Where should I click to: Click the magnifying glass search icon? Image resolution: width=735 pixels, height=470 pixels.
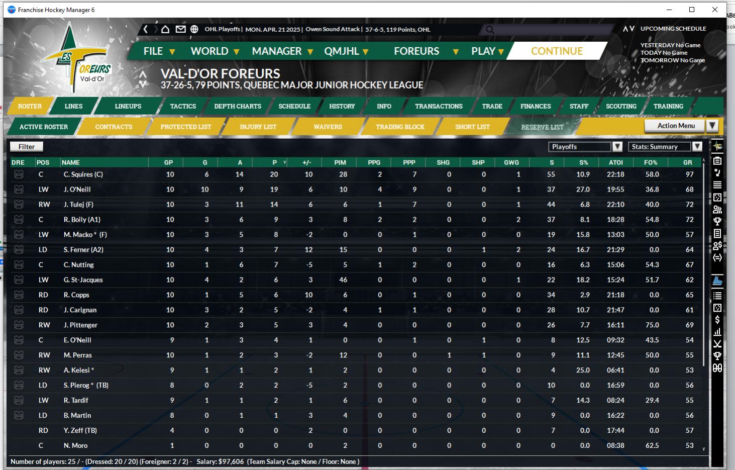[490, 30]
